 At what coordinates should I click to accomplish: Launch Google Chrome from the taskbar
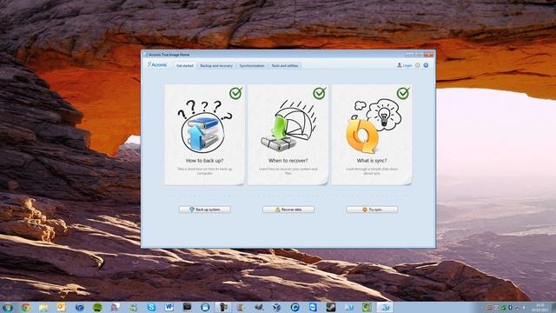pos(25,307)
